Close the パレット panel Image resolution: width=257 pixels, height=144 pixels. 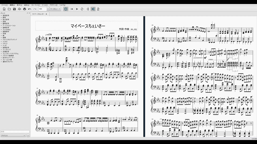pyautogui.click(x=29, y=13)
